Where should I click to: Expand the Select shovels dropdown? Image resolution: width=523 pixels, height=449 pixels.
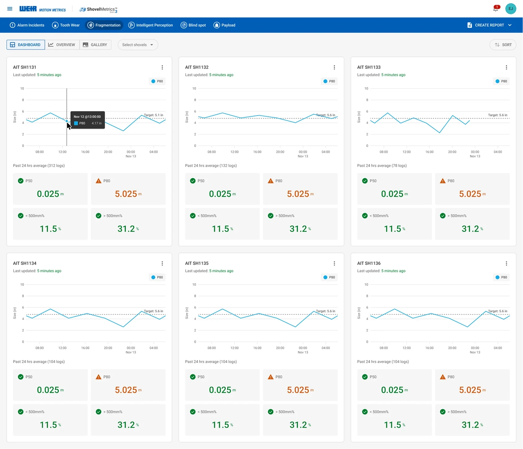tap(138, 45)
